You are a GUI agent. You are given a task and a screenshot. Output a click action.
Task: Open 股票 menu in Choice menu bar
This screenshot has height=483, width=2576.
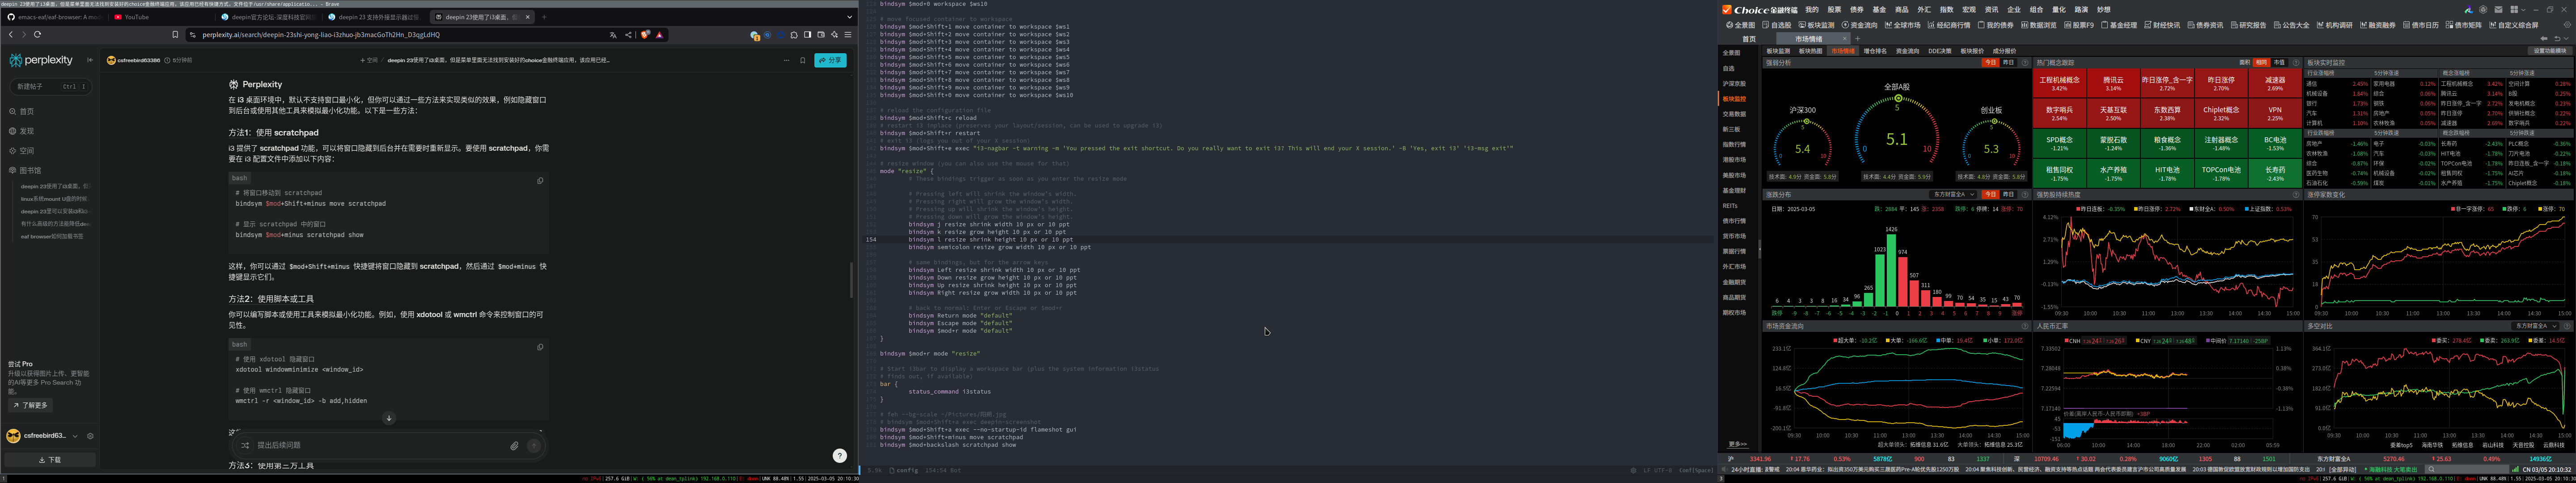(1834, 10)
